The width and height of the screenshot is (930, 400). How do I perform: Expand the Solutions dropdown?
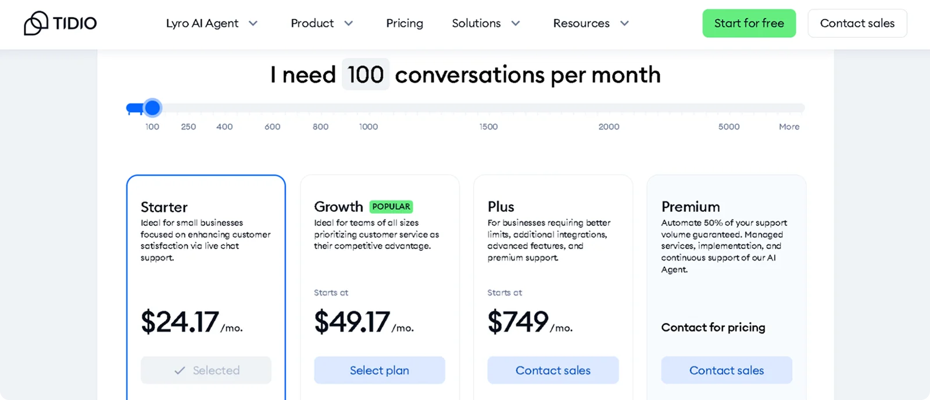pyautogui.click(x=486, y=23)
